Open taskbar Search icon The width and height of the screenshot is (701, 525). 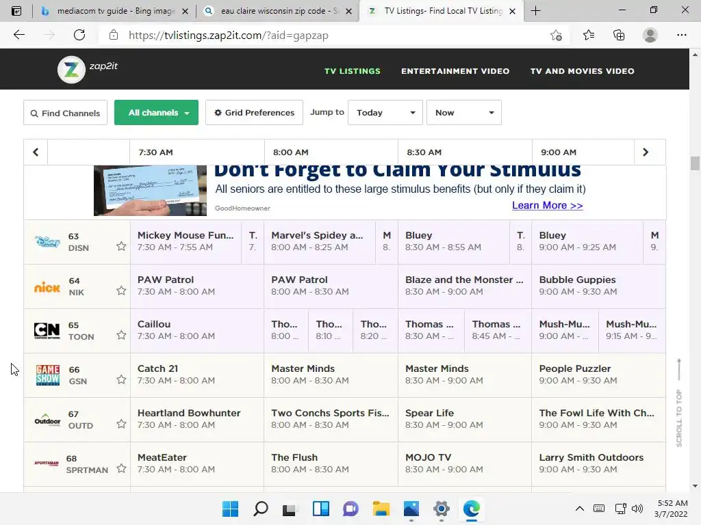261,509
